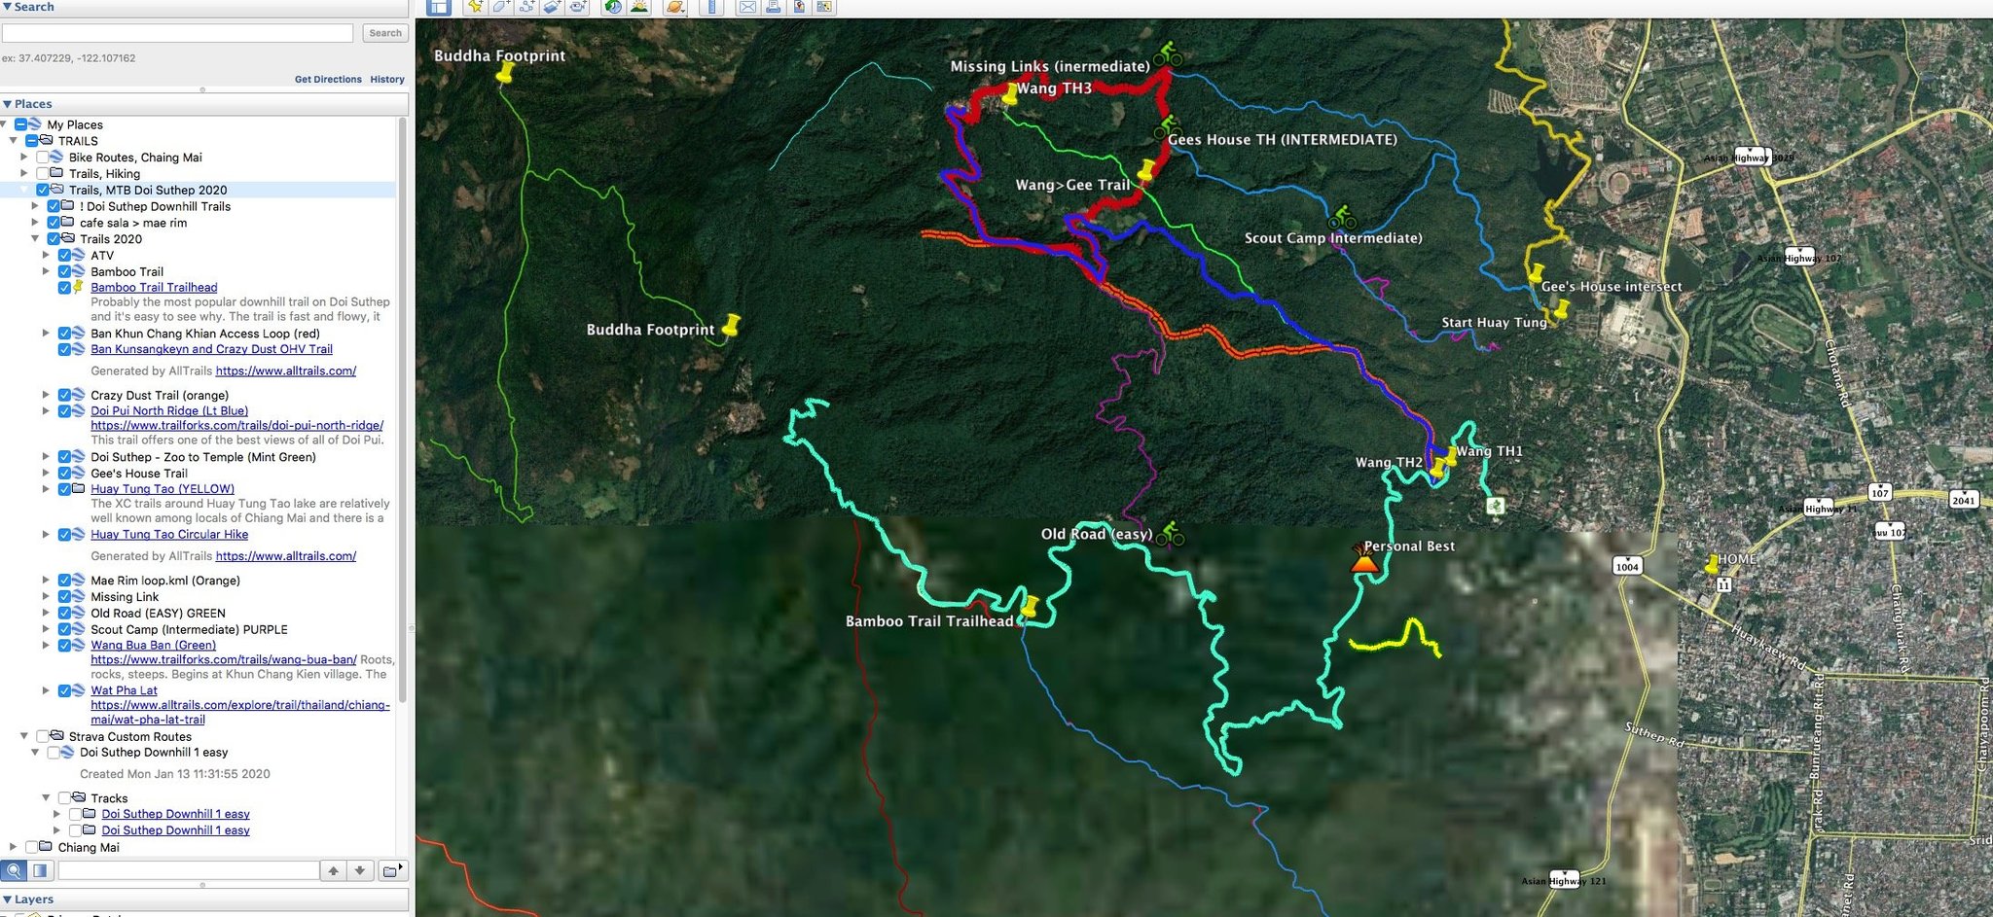
Task: Click the campfire icon at Personal Best
Action: click(x=1363, y=559)
